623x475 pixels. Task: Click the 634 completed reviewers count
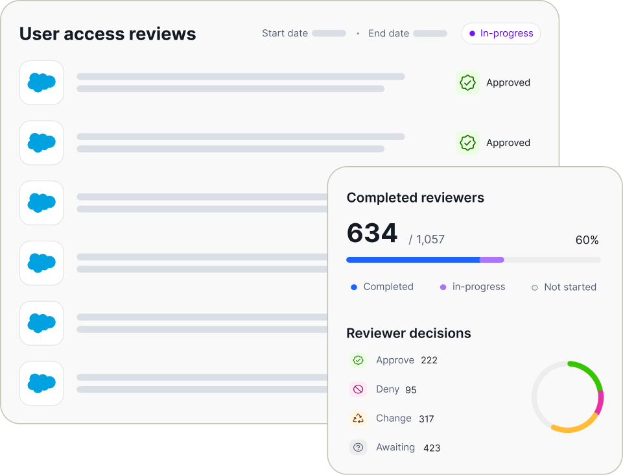(x=372, y=233)
